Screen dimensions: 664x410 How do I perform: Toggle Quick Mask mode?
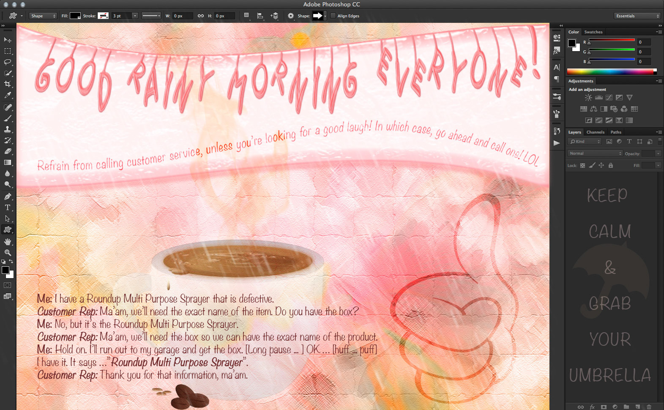[x=7, y=285]
